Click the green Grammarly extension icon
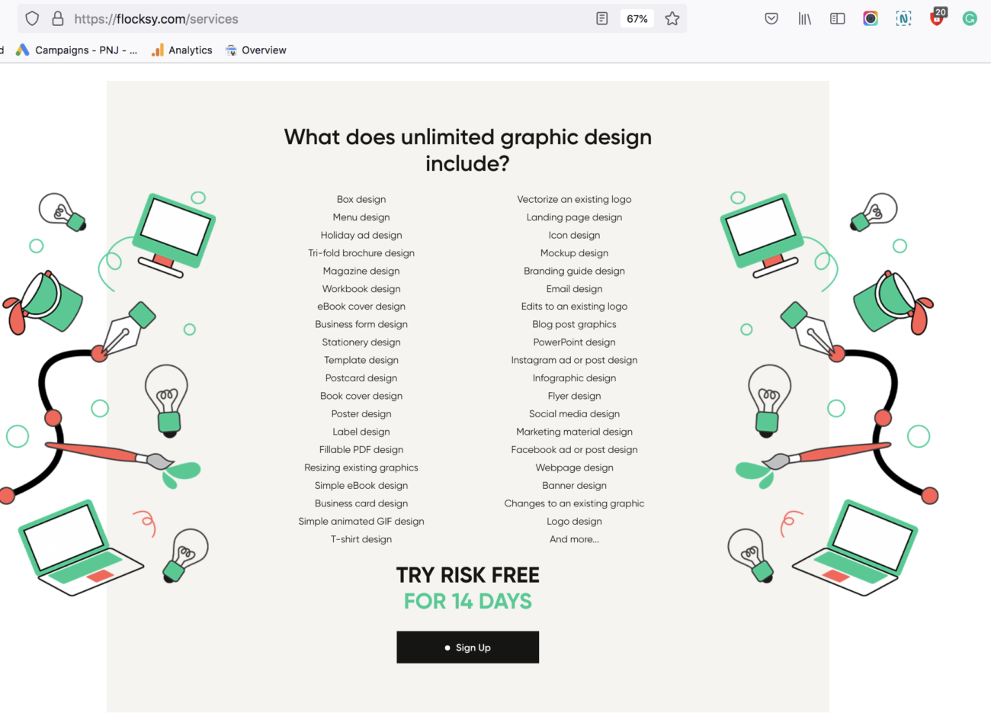The height and width of the screenshot is (723, 991). 970,18
